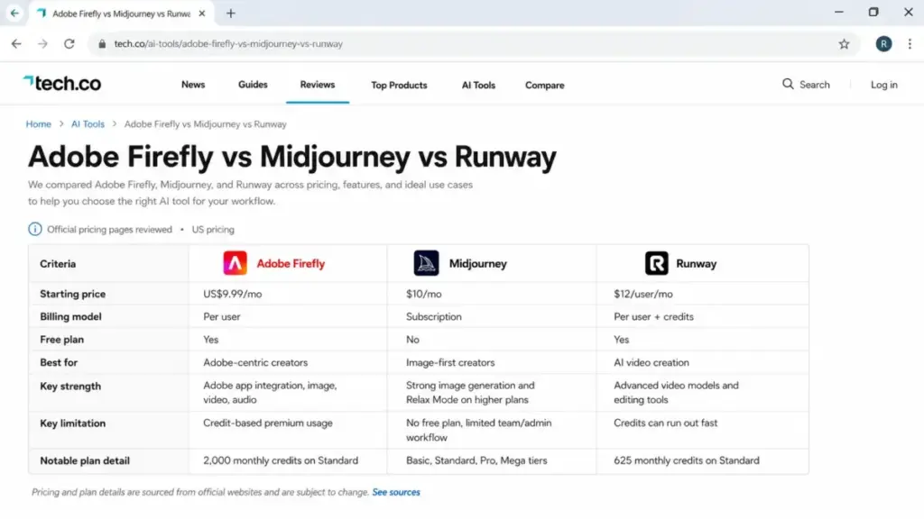The image size is (924, 519).
Task: Bookmark this page with the star icon
Action: [844, 43]
